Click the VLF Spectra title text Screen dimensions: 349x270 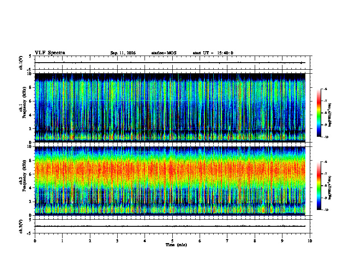(50, 53)
